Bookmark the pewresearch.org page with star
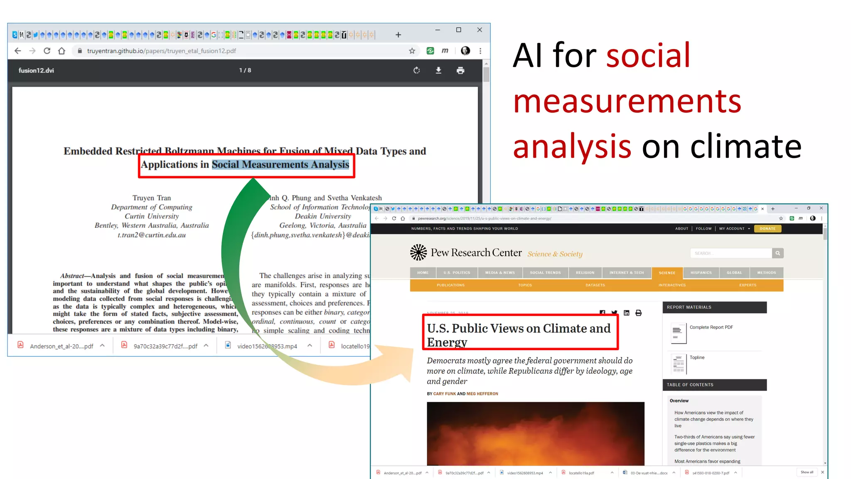The width and height of the screenshot is (851, 479). [x=781, y=218]
